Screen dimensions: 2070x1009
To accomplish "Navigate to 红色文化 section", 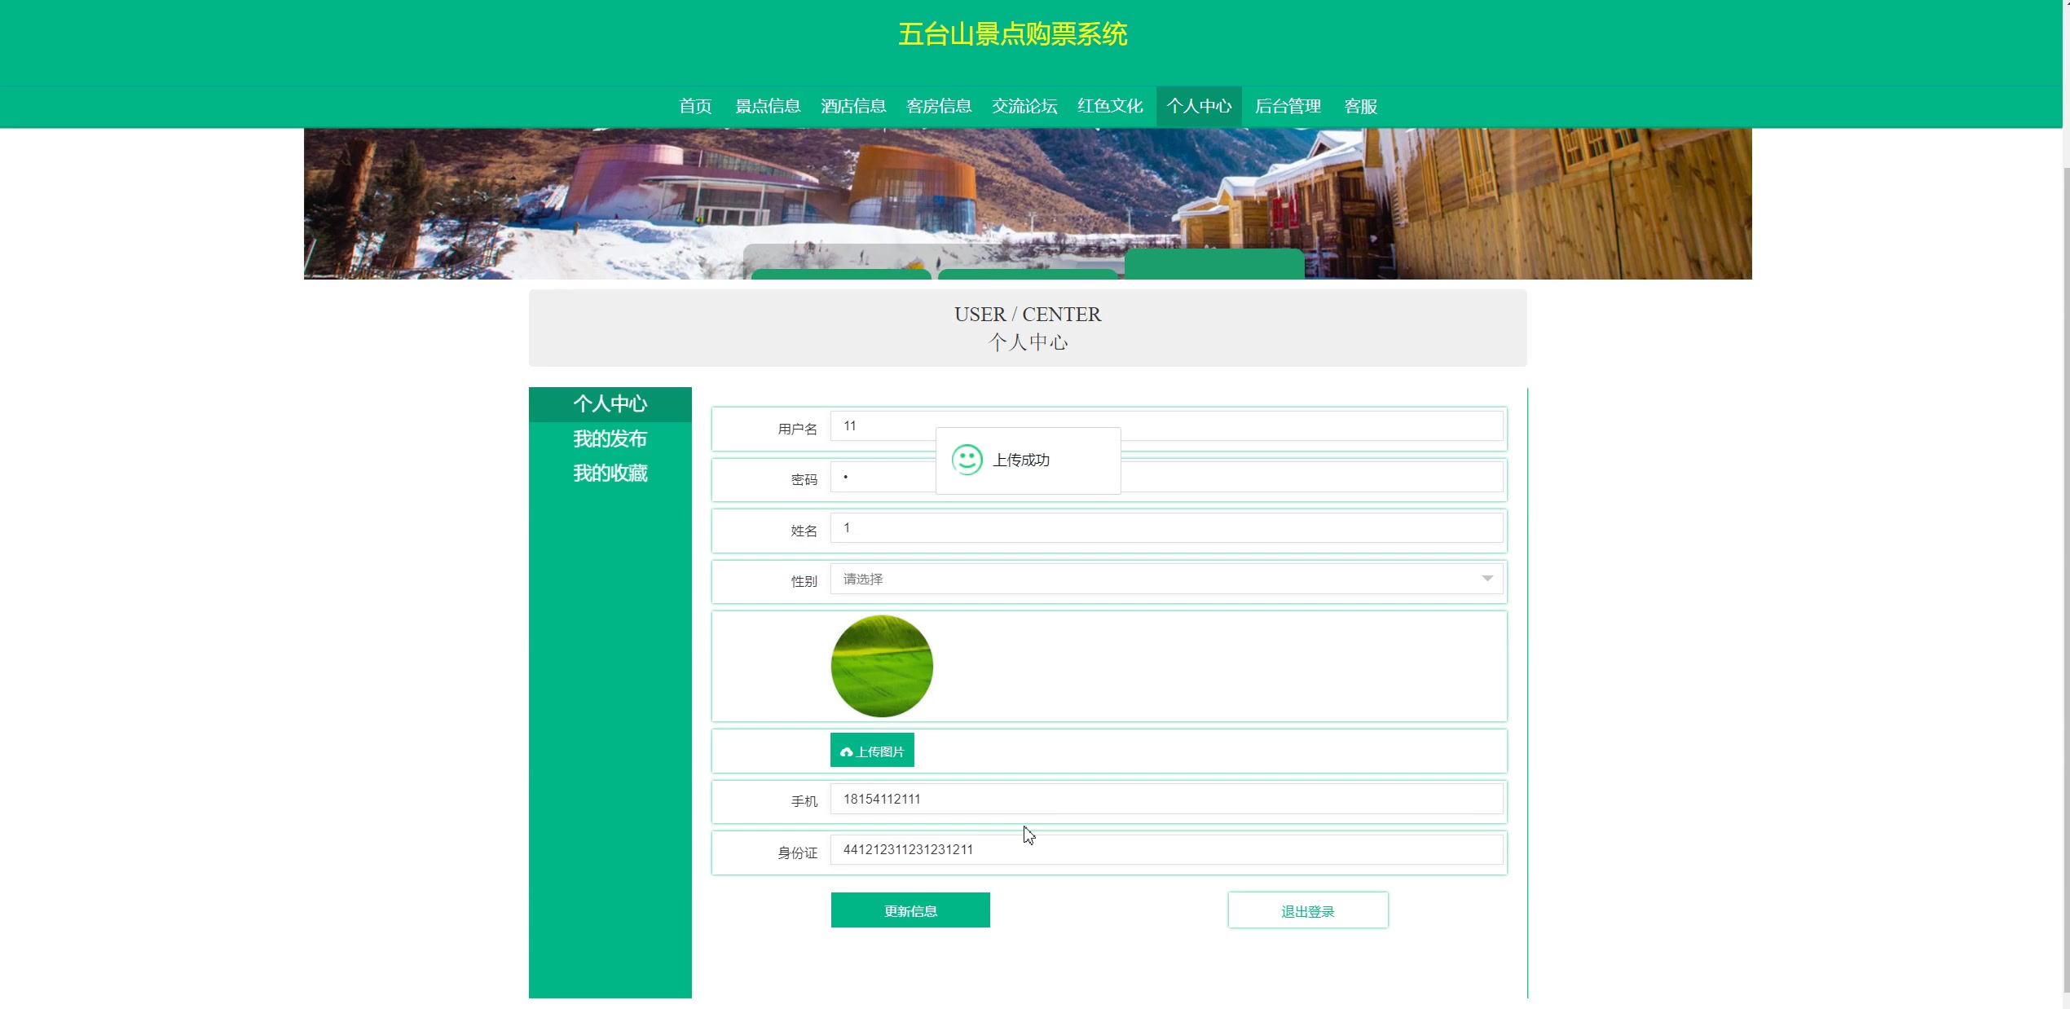I will point(1110,106).
